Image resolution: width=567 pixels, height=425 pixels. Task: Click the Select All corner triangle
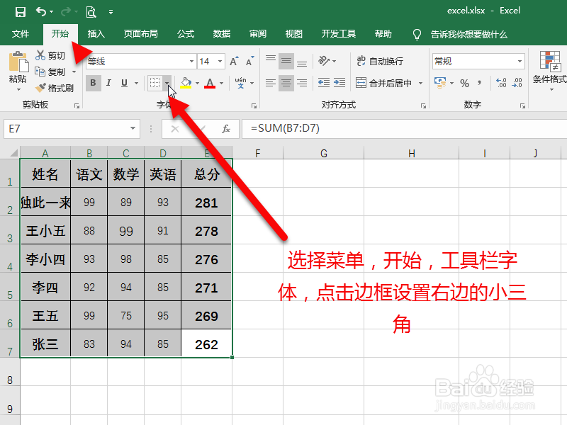(x=13, y=152)
